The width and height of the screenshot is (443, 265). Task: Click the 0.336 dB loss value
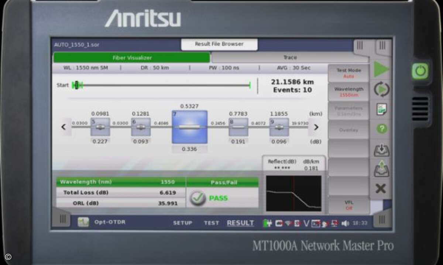click(189, 149)
